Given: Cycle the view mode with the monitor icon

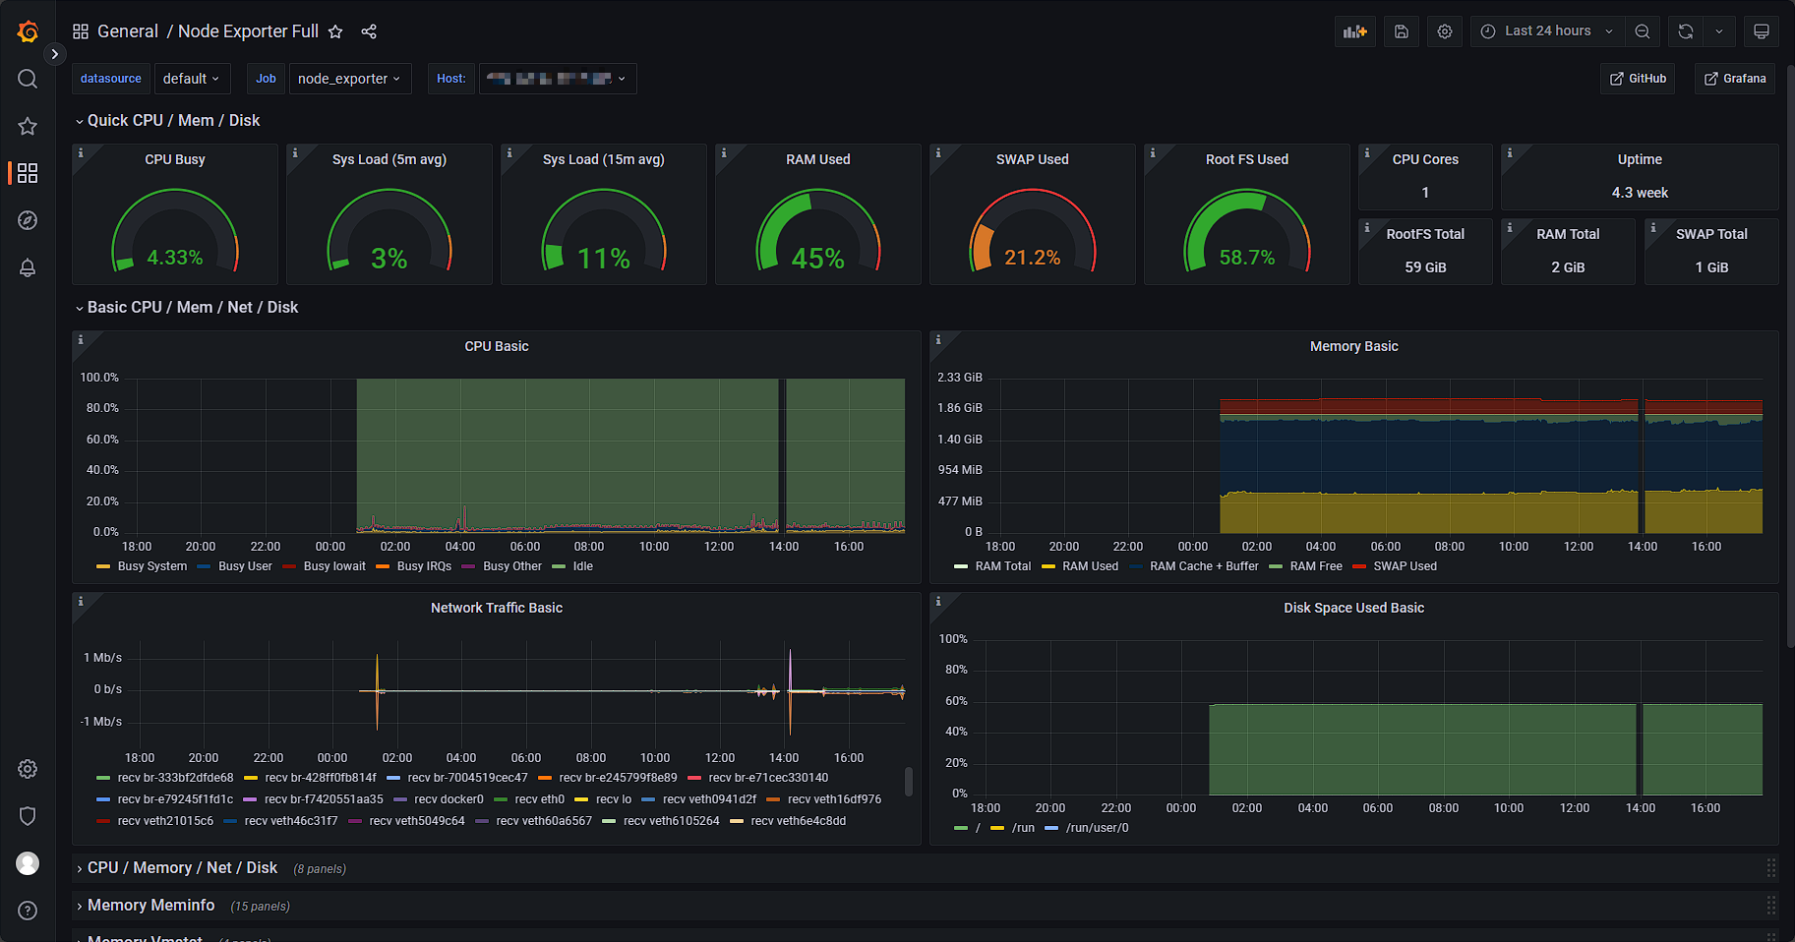Looking at the screenshot, I should 1762,31.
